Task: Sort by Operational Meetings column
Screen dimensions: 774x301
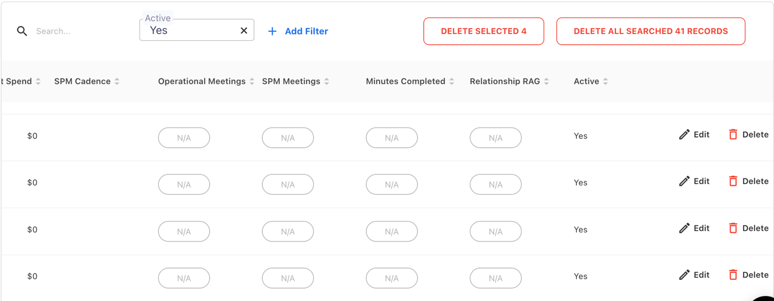Action: tap(252, 82)
